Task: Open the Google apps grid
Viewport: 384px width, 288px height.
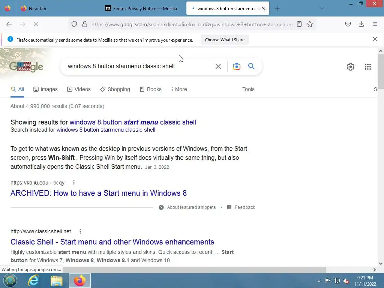Action: pyautogui.click(x=368, y=67)
